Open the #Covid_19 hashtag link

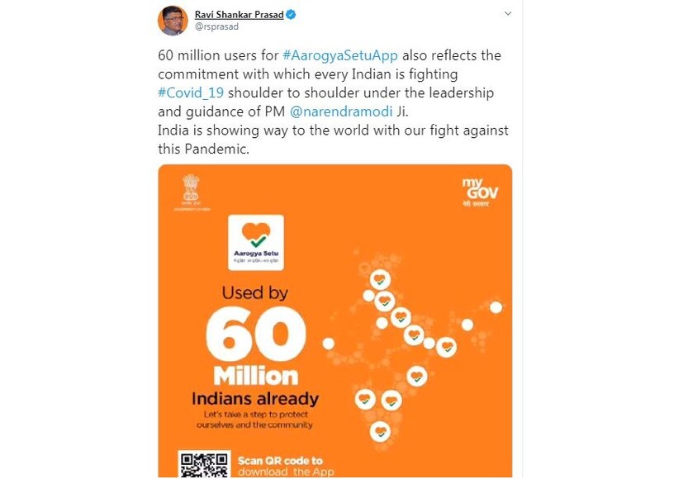click(189, 93)
